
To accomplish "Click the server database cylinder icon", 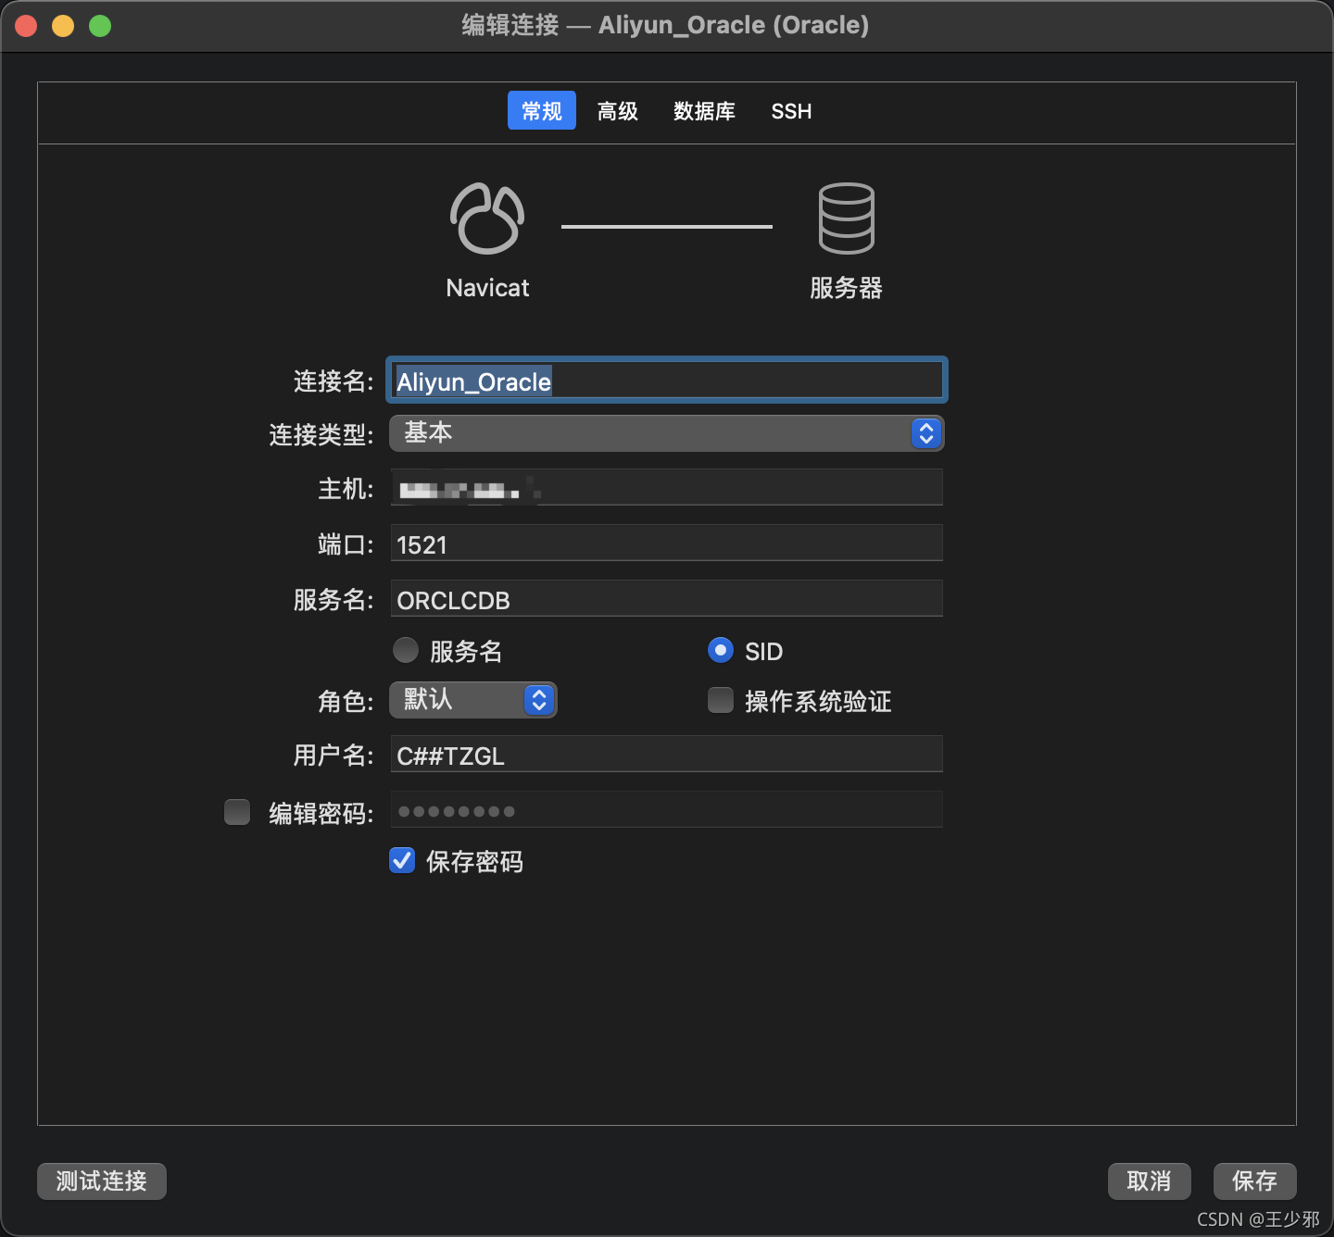I will coord(846,219).
